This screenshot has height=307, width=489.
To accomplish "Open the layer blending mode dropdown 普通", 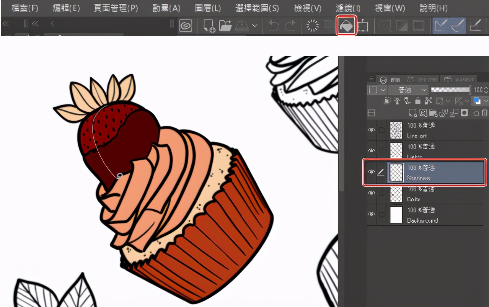I will [408, 90].
